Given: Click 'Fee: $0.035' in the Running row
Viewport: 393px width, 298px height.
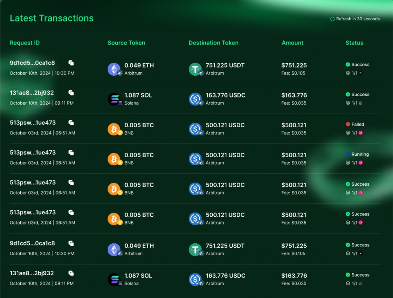Looking at the screenshot, I should 294,163.
